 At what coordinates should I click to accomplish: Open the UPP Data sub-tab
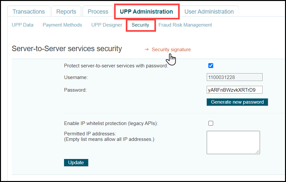click(x=22, y=25)
